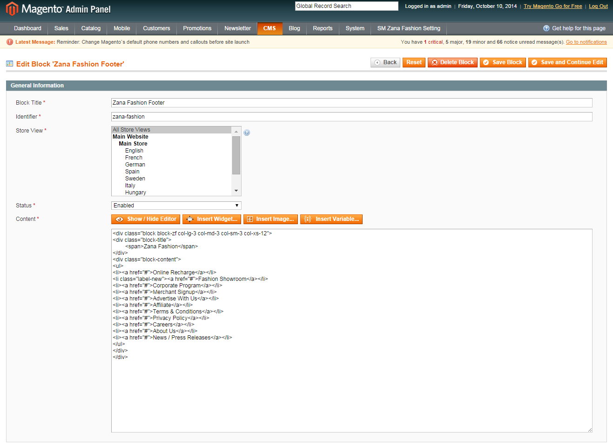Open the Try Magento Go for Free link
Viewport: 613px width, 446px height.
[x=553, y=6]
